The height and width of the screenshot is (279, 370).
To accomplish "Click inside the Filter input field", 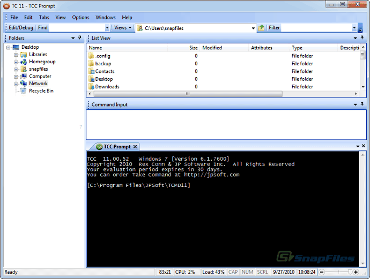I will 317,28.
